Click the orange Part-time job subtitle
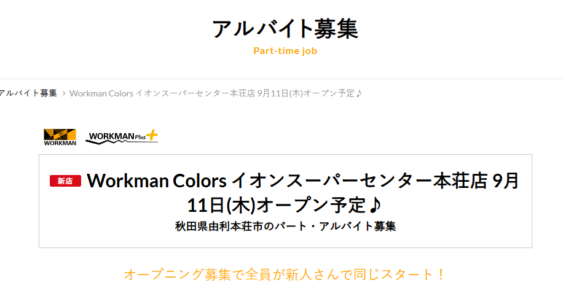Viewport: 563px width, 288px height. coord(285,50)
